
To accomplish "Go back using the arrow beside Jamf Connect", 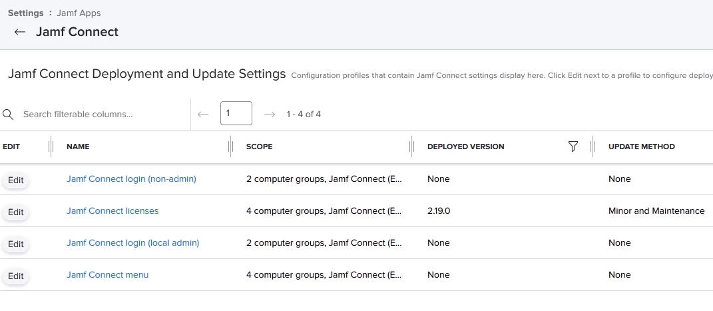I will tap(19, 32).
